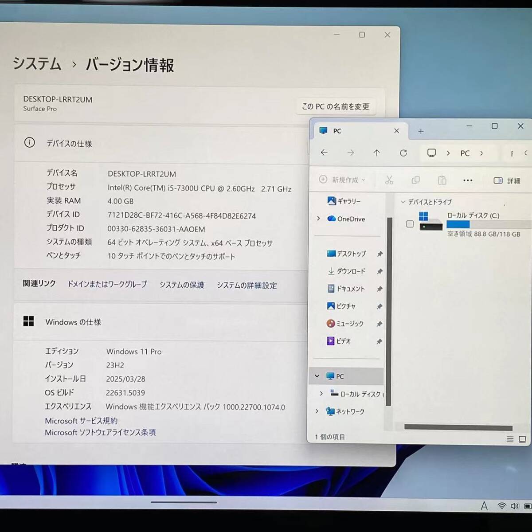Click the monitor icon in address bar

coord(431,153)
